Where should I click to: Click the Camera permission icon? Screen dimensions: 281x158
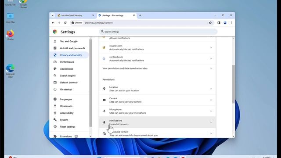pyautogui.click(x=104, y=100)
